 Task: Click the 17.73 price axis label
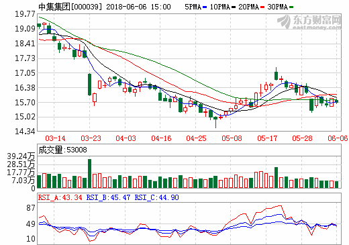click(x=25, y=58)
